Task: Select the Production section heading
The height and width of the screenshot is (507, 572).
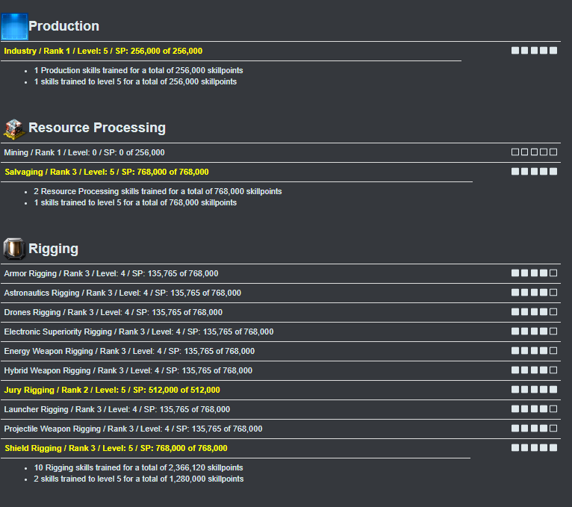Action: pyautogui.click(x=63, y=26)
